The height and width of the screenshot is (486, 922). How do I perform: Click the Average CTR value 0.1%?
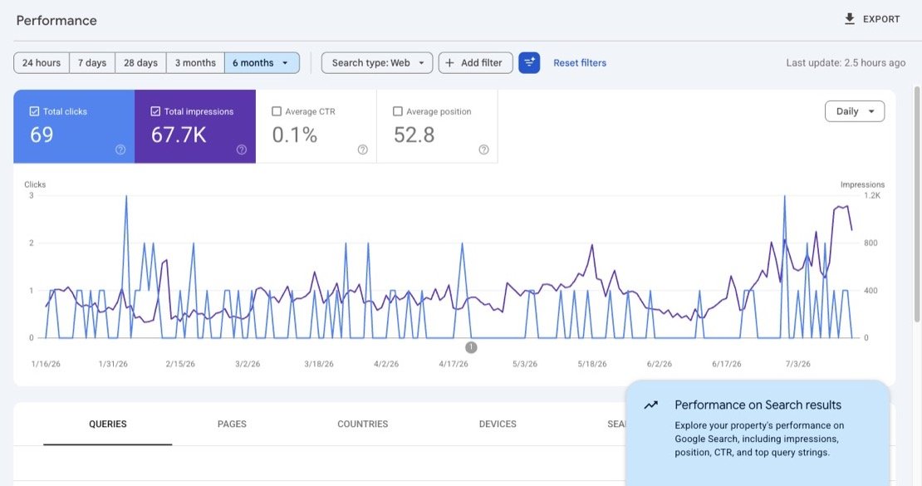[295, 135]
